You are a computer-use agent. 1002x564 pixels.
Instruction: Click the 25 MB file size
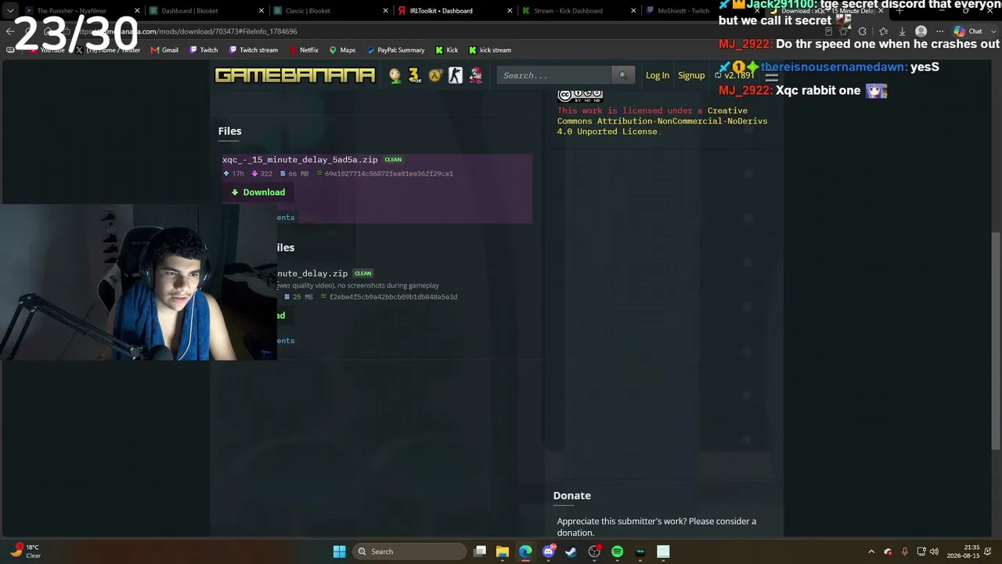click(x=298, y=297)
